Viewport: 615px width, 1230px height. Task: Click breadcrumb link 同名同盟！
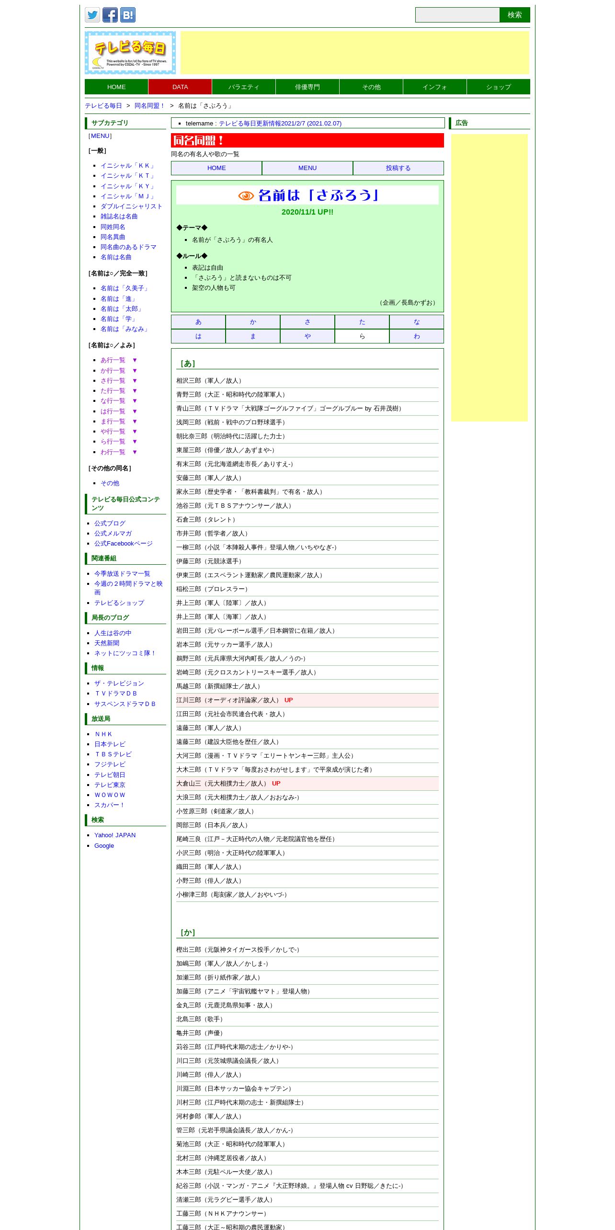tap(150, 106)
